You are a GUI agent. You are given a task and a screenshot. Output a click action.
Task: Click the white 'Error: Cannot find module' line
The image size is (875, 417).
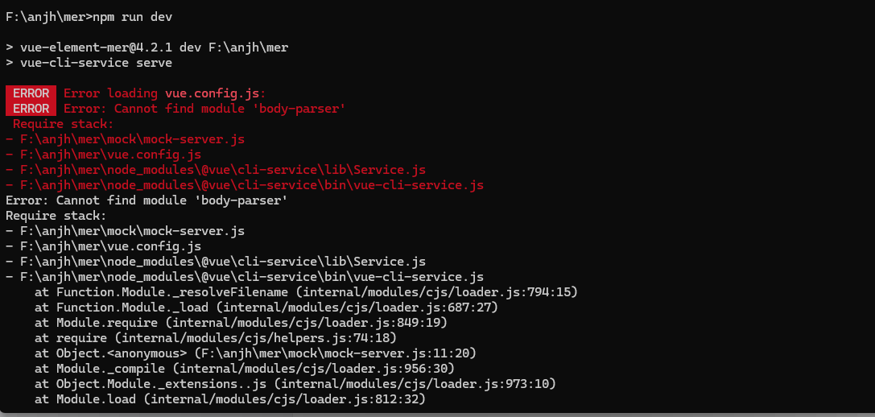(x=147, y=200)
